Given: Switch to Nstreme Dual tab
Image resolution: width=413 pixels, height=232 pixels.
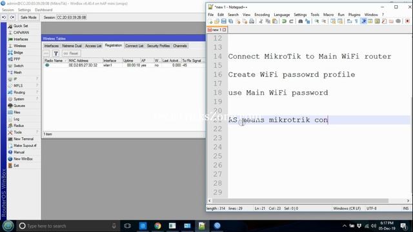Looking at the screenshot, I should tap(72, 46).
